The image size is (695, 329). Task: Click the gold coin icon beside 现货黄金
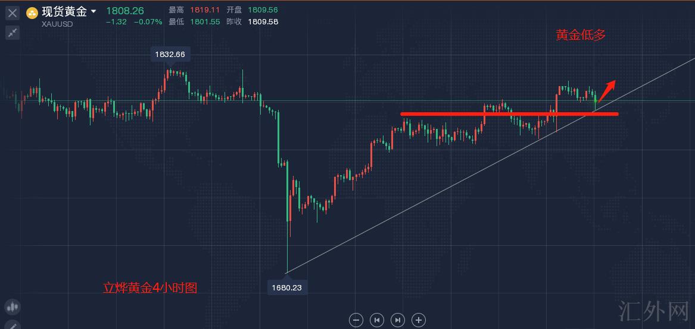32,12
